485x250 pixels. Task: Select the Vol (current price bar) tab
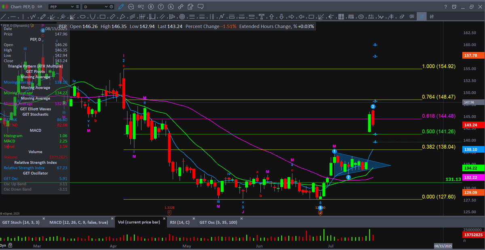pyautogui.click(x=139, y=222)
